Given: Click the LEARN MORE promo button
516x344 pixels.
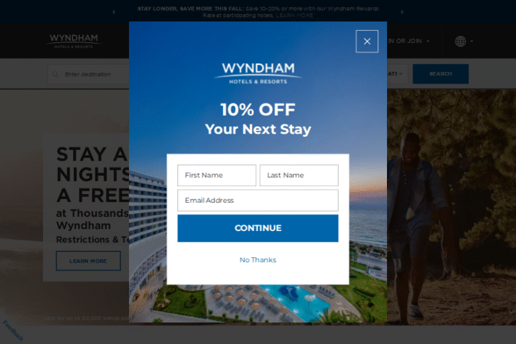Looking at the screenshot, I should 88,261.
